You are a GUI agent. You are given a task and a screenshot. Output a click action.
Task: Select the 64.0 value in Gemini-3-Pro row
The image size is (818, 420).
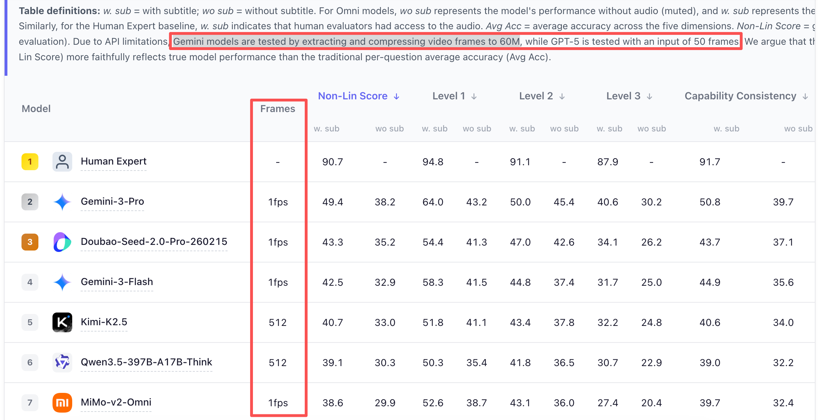tap(433, 202)
